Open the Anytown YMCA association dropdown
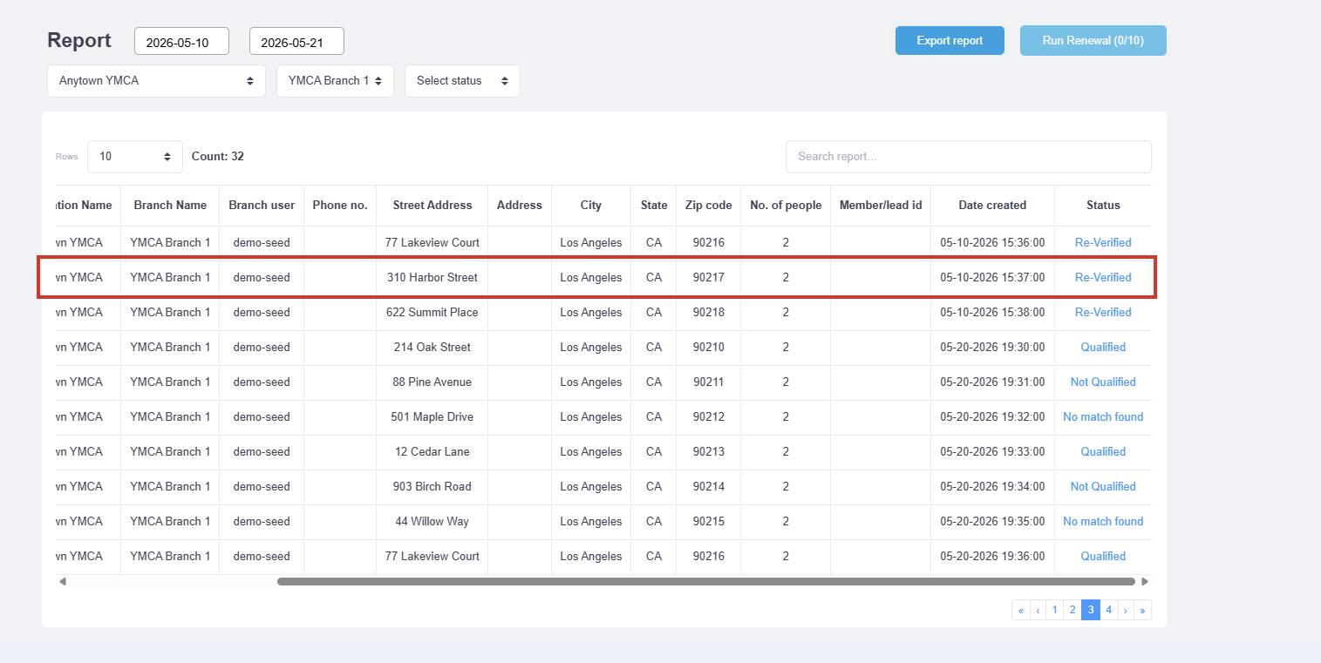Screen dimensions: 1321x663 click(x=156, y=81)
